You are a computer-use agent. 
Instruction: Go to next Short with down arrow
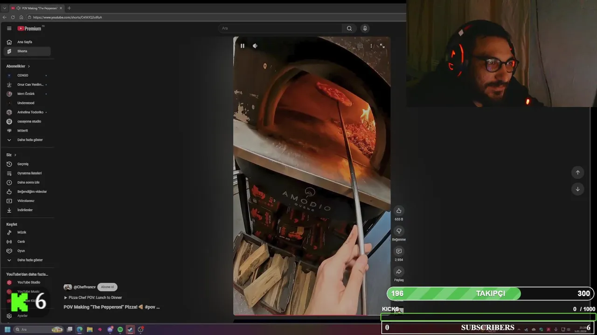(577, 189)
